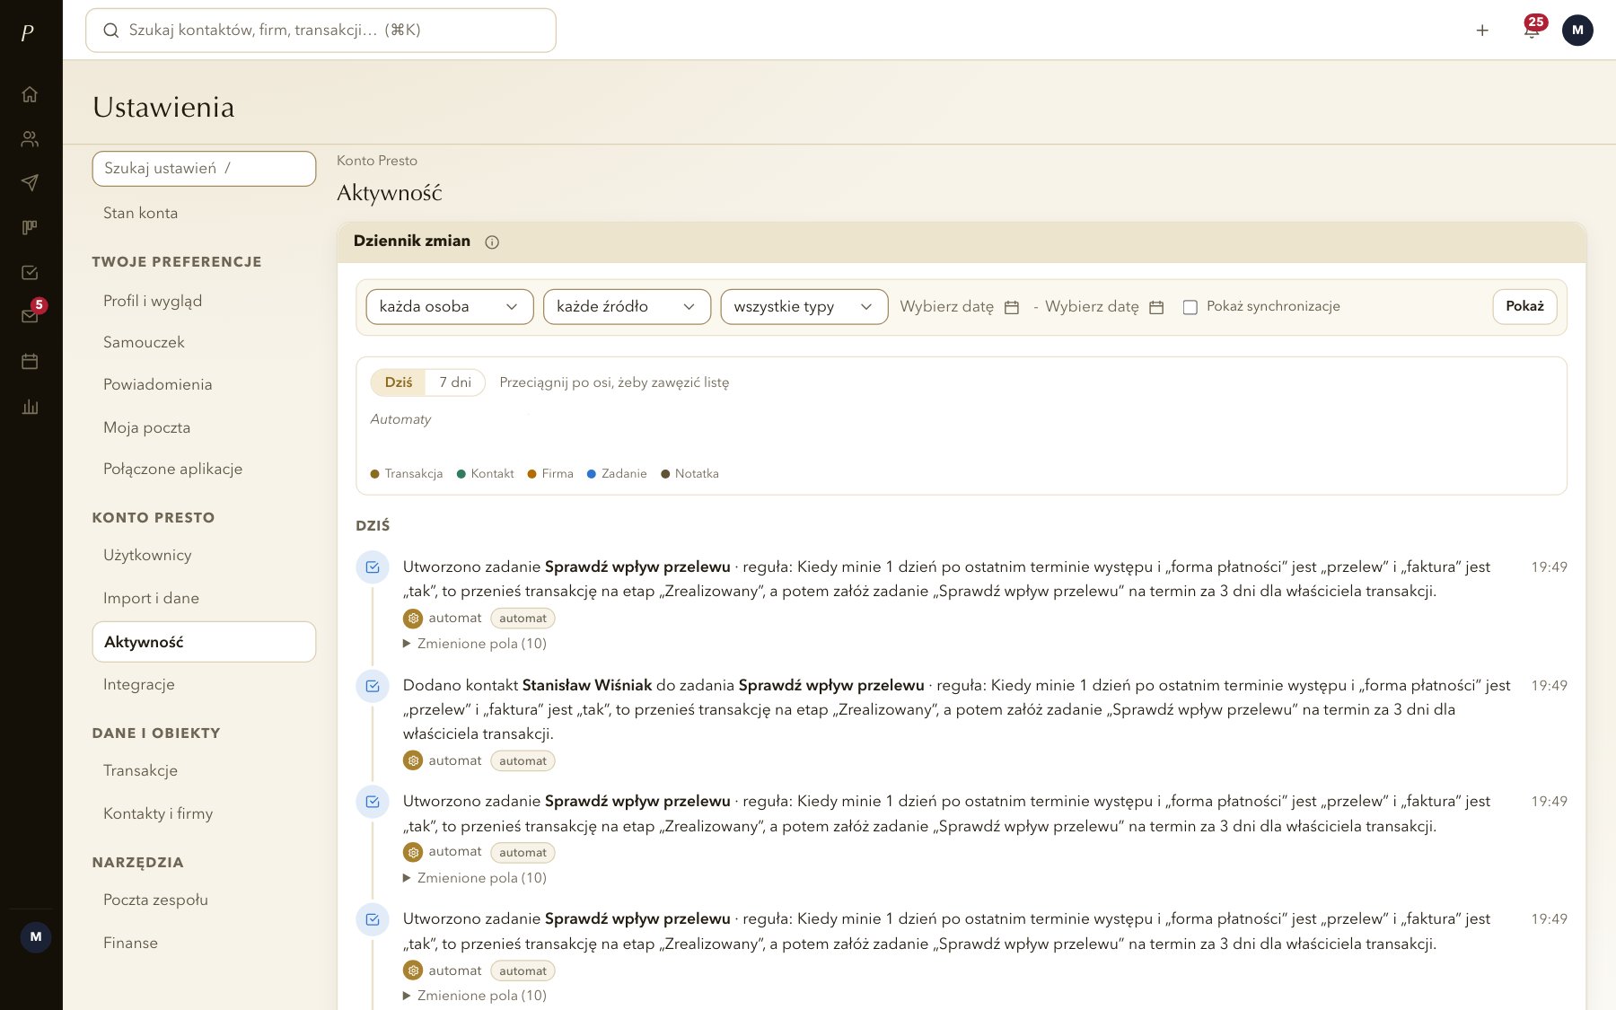
Task: Open the wszystkie typy dropdown
Action: pyautogui.click(x=804, y=306)
